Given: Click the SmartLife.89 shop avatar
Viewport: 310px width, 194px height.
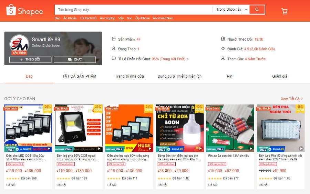Looking at the screenshot, I should tap(19, 44).
